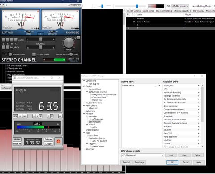Open the DSP dropdown in main toolbar
The image size is (215, 174).
point(180,6)
